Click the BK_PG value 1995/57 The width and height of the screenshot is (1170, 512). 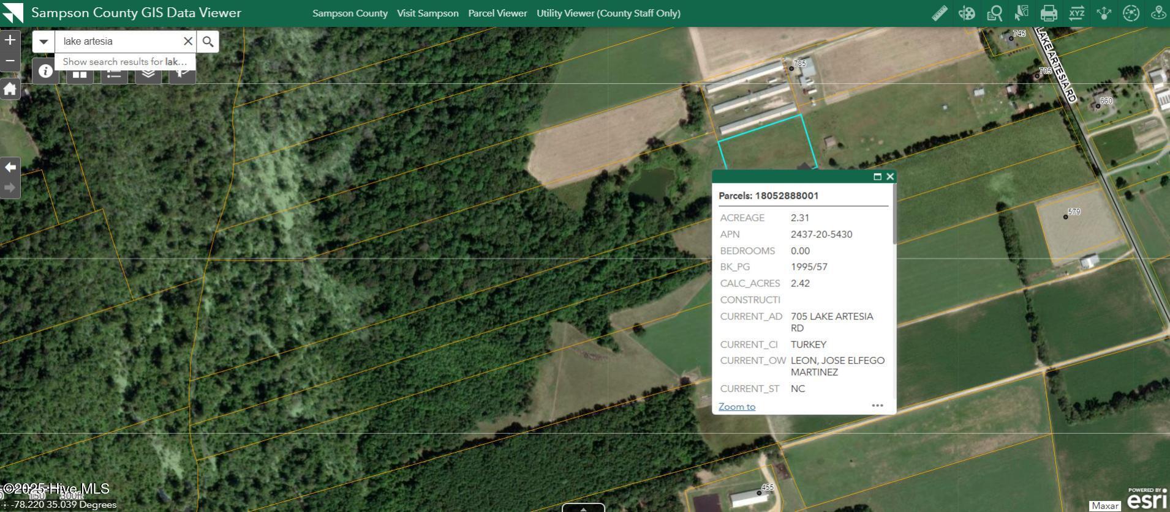click(x=809, y=267)
